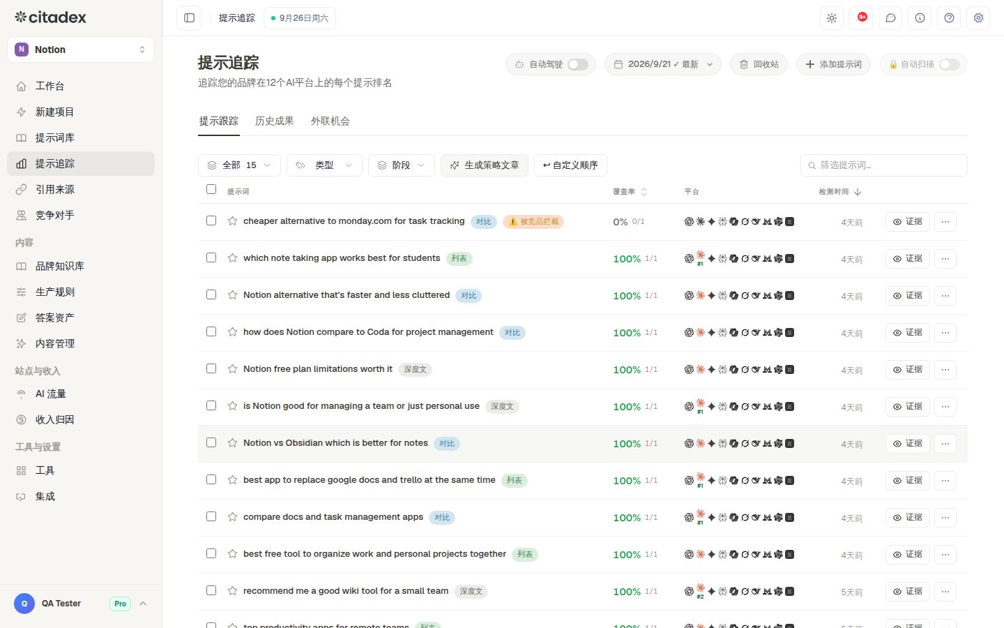Open more options for the wiki tool row
The image size is (1004, 628).
(x=945, y=592)
